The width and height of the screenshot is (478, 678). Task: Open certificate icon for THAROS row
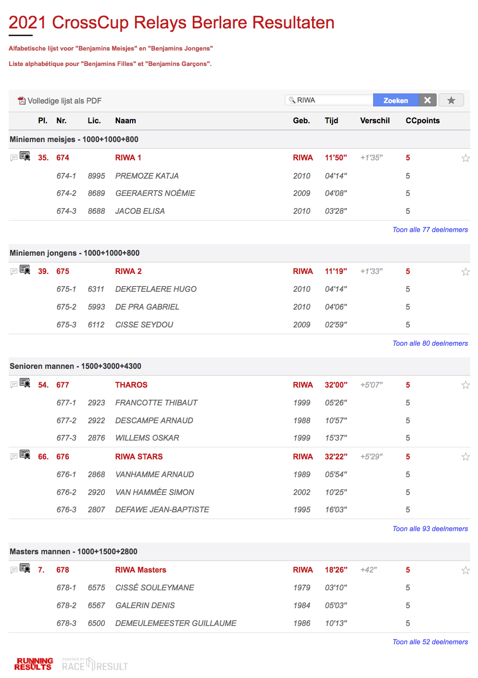(x=25, y=383)
